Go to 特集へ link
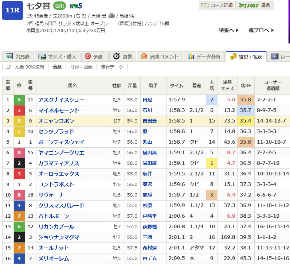Screen dimensions: 290x264 [x=228, y=30]
